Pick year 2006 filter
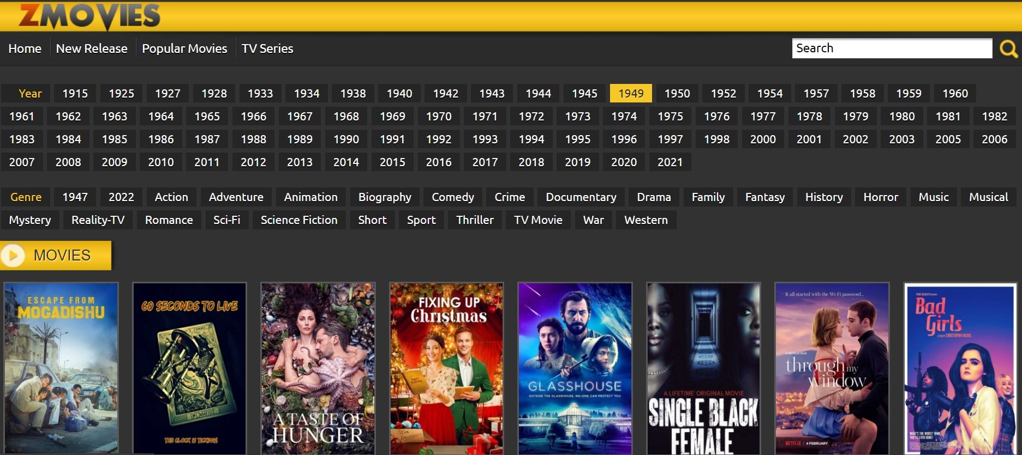The width and height of the screenshot is (1022, 455). coord(994,139)
